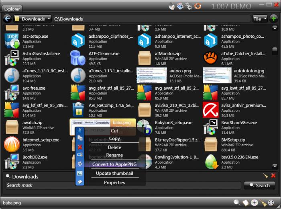The height and width of the screenshot is (209, 281).
Task: Click the properties tag icon in menu strip
Action: (x=80, y=182)
